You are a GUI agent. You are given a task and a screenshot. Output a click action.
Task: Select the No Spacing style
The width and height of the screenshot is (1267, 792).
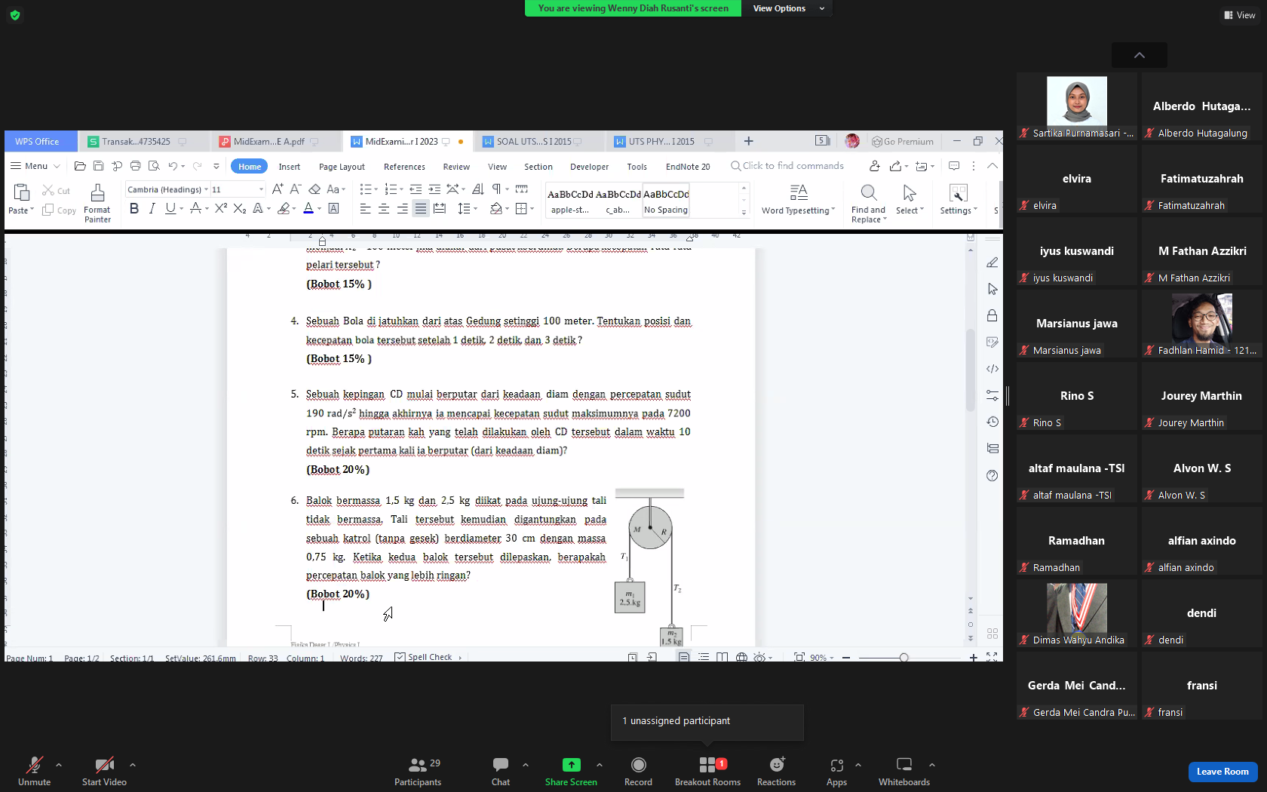click(x=666, y=201)
